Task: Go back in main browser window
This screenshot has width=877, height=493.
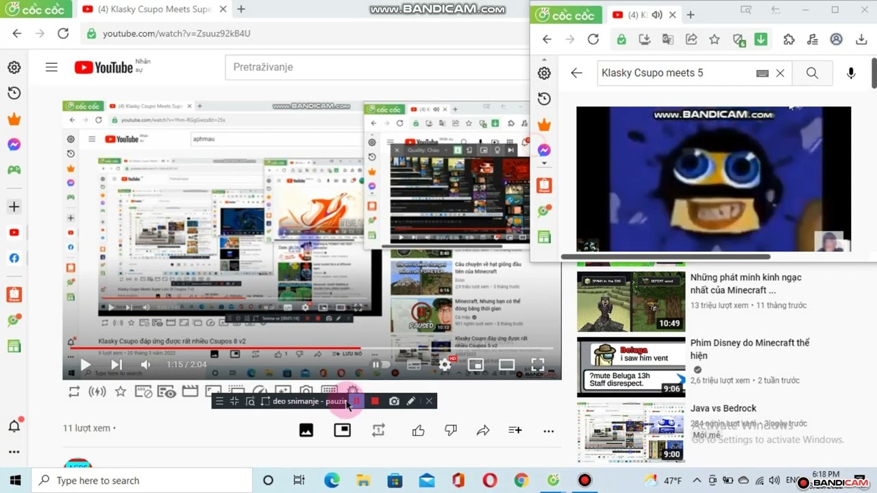Action: coord(17,34)
